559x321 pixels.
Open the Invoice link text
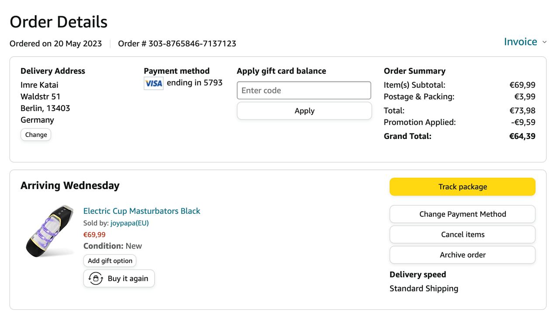pyautogui.click(x=520, y=42)
